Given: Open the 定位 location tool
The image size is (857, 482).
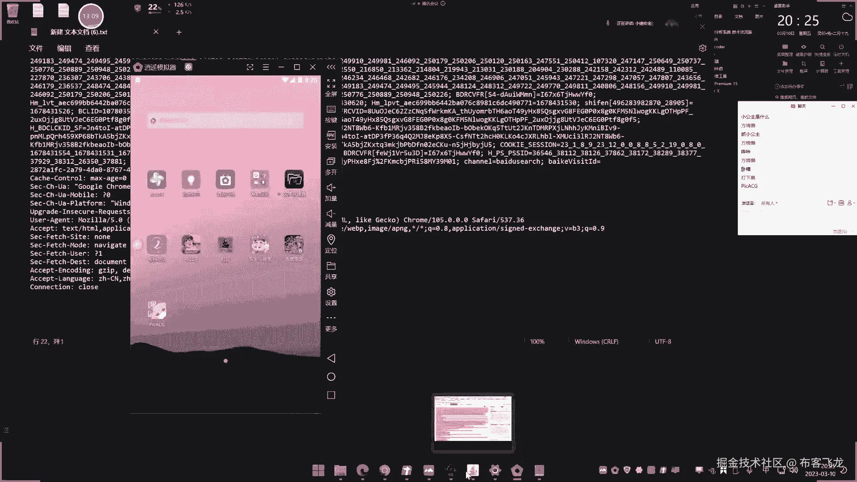Looking at the screenshot, I should (x=331, y=240).
